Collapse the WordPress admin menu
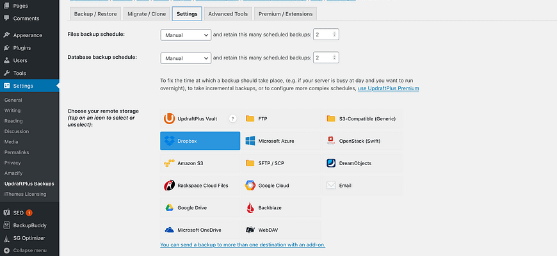Image resolution: width=557 pixels, height=256 pixels. [29, 250]
